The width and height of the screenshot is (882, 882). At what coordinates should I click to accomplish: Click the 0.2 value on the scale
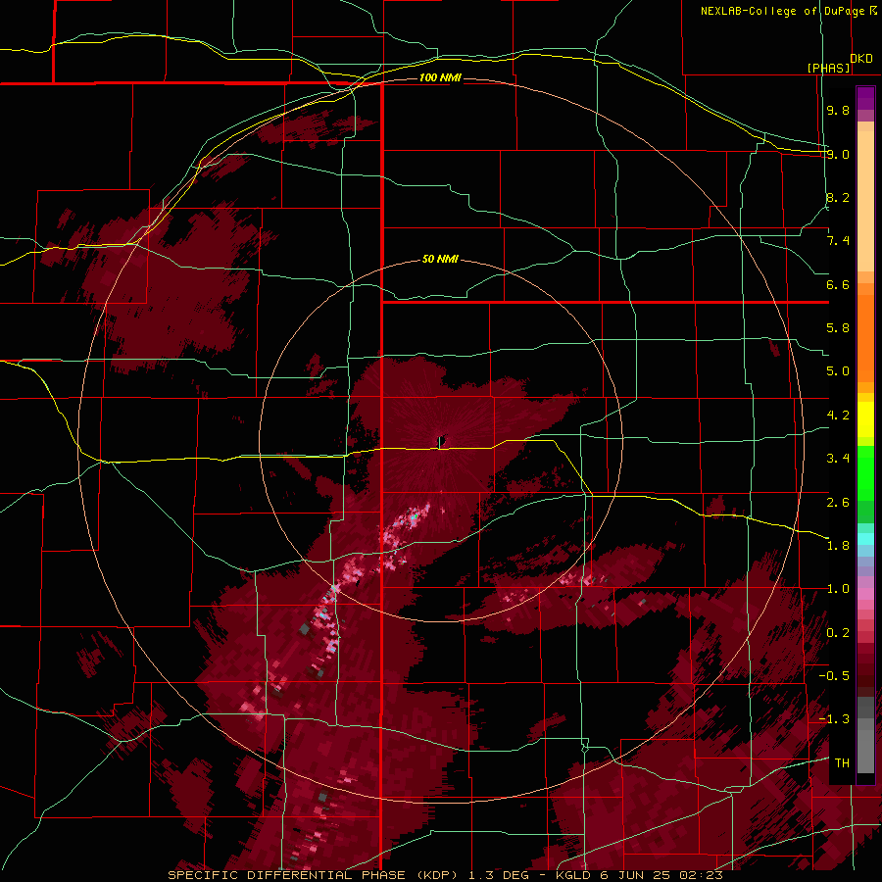pyautogui.click(x=838, y=633)
